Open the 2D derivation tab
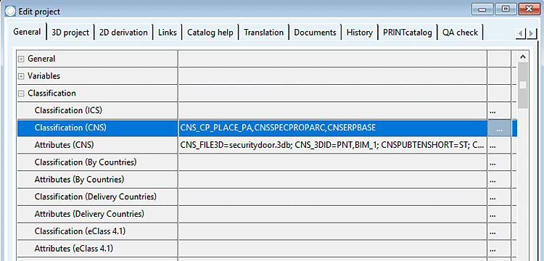Image resolution: width=544 pixels, height=261 pixels. tap(123, 33)
